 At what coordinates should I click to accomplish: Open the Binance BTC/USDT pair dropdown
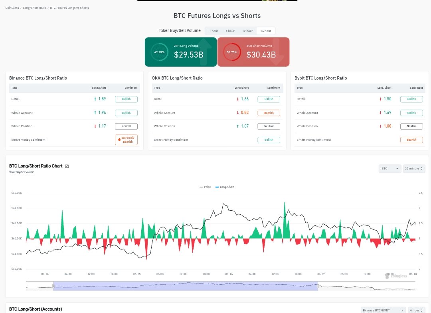point(383,310)
